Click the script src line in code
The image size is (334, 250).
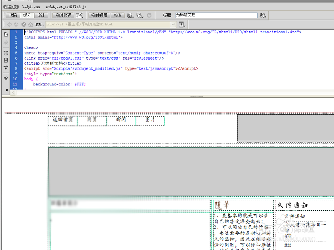pos(111,69)
